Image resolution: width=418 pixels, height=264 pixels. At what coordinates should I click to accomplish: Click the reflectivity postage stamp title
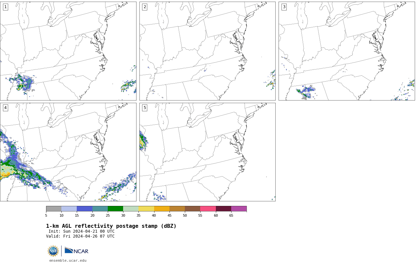coord(111,226)
